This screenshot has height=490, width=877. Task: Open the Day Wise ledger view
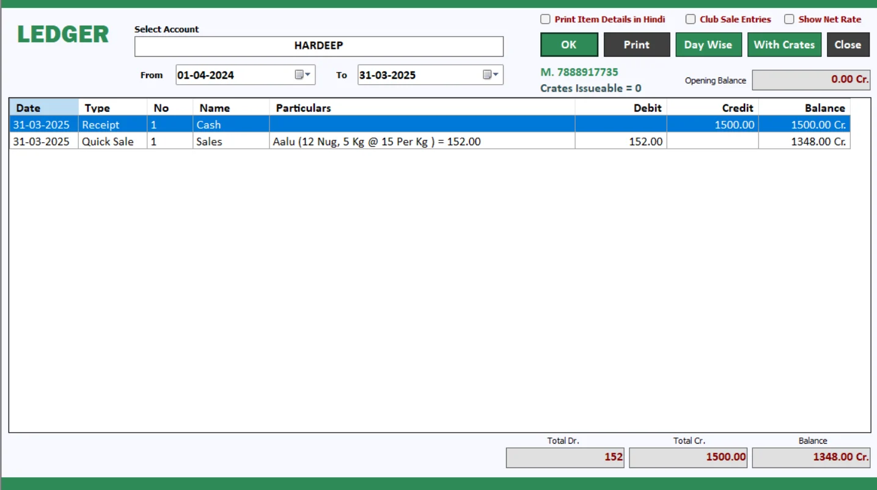[708, 45]
